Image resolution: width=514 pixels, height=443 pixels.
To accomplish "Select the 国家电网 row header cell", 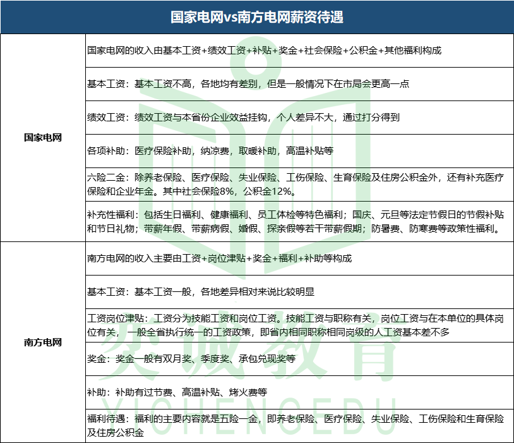I will point(43,138).
